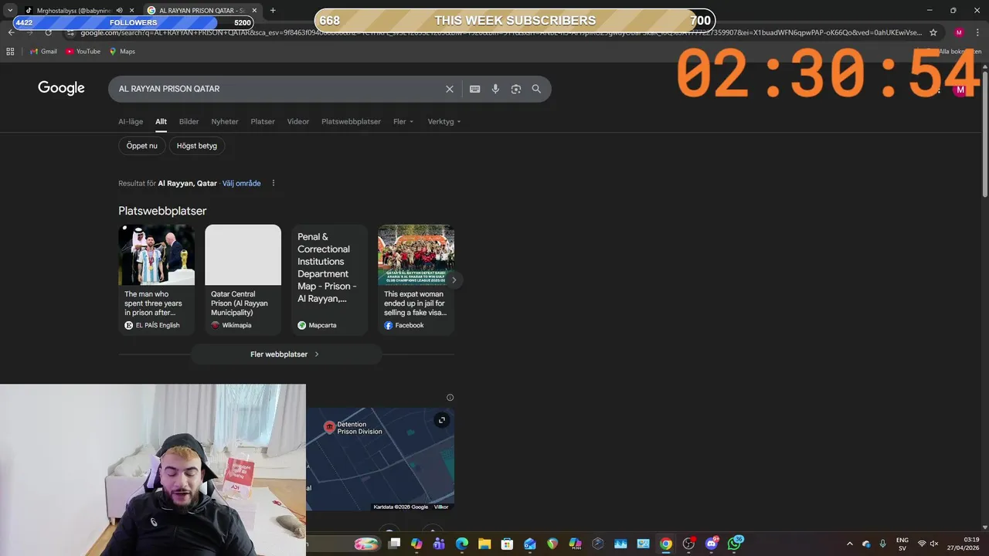
Task: Open a new browser tab
Action: [273, 10]
